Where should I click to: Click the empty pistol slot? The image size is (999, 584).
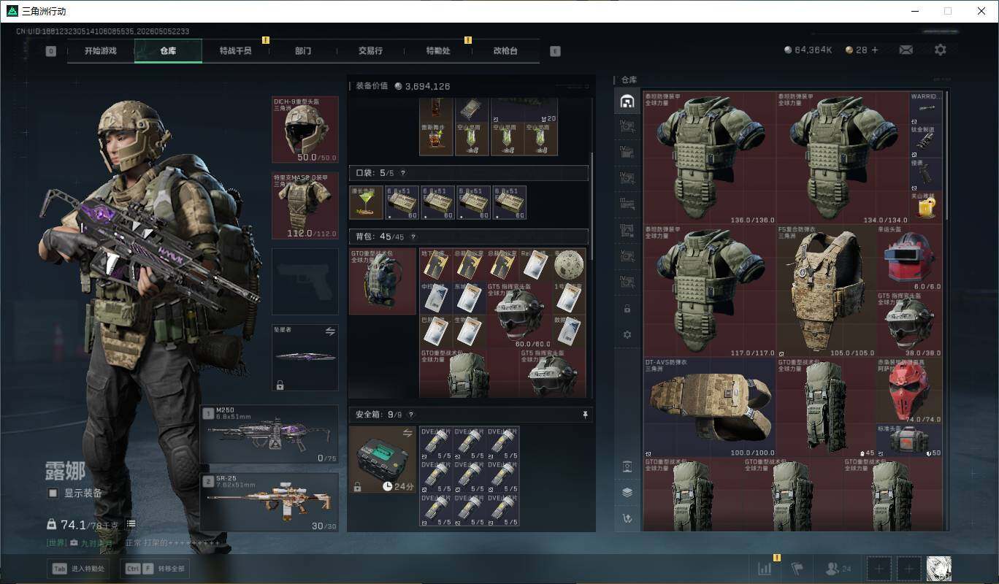coord(305,282)
